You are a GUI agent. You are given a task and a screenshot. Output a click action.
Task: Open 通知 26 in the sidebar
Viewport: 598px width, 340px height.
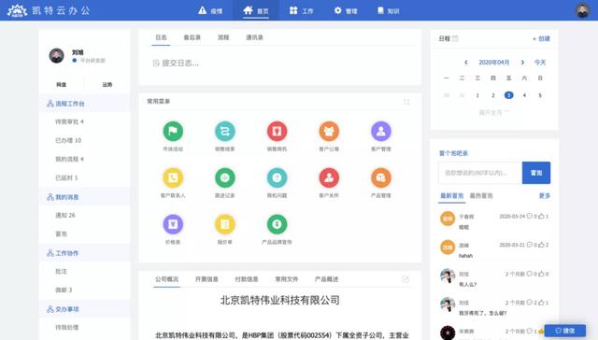click(65, 215)
